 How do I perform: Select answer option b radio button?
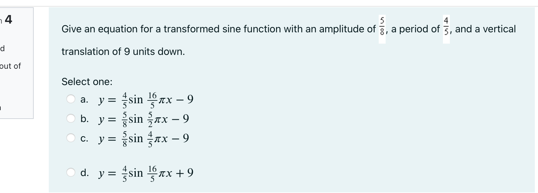71,118
